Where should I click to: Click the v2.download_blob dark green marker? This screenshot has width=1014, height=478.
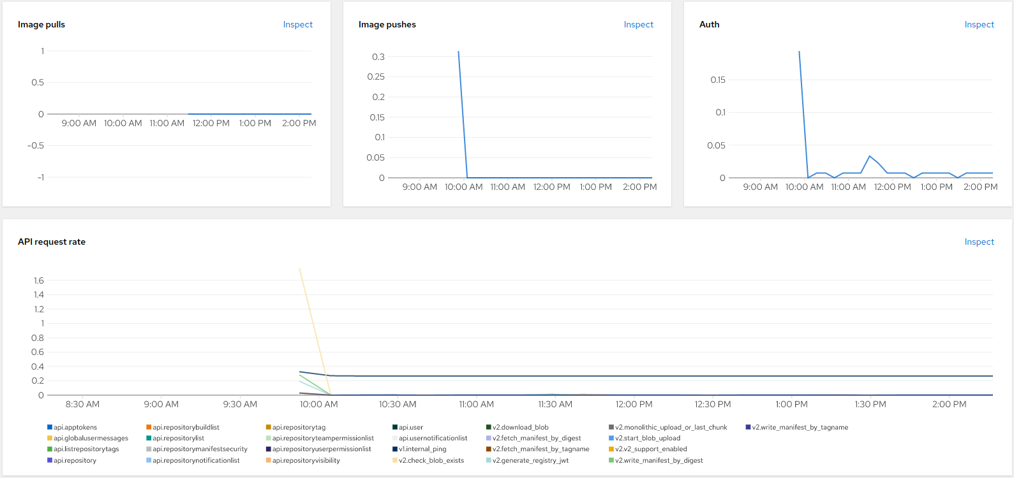click(x=489, y=428)
